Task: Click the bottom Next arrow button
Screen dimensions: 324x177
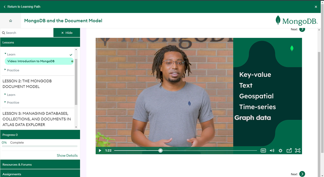Action: coord(302,174)
